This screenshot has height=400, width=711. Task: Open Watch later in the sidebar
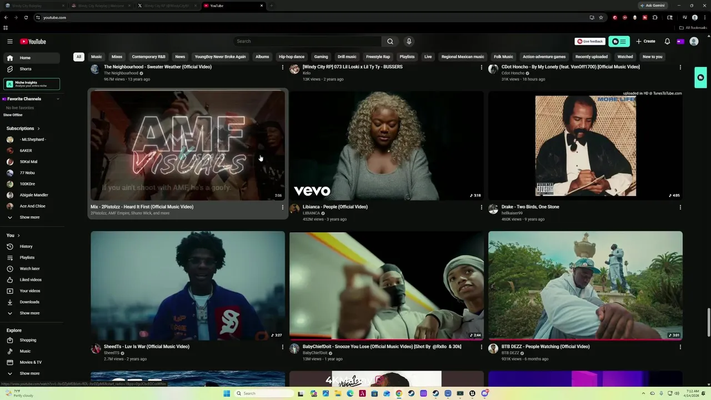[x=31, y=268]
